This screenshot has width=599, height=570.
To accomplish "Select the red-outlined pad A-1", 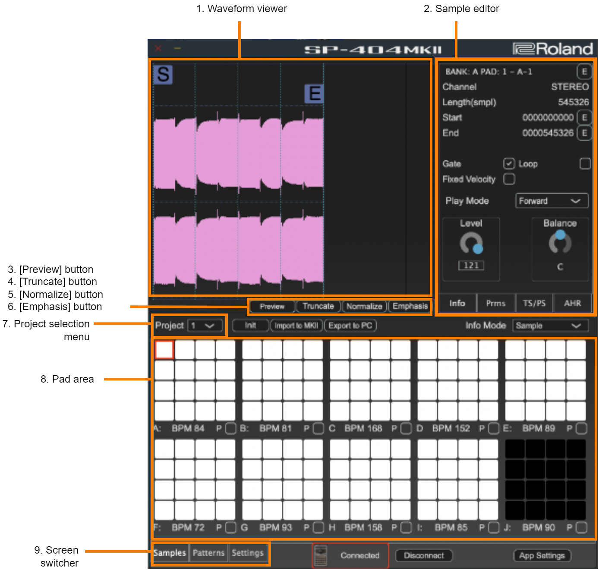I will click(164, 350).
